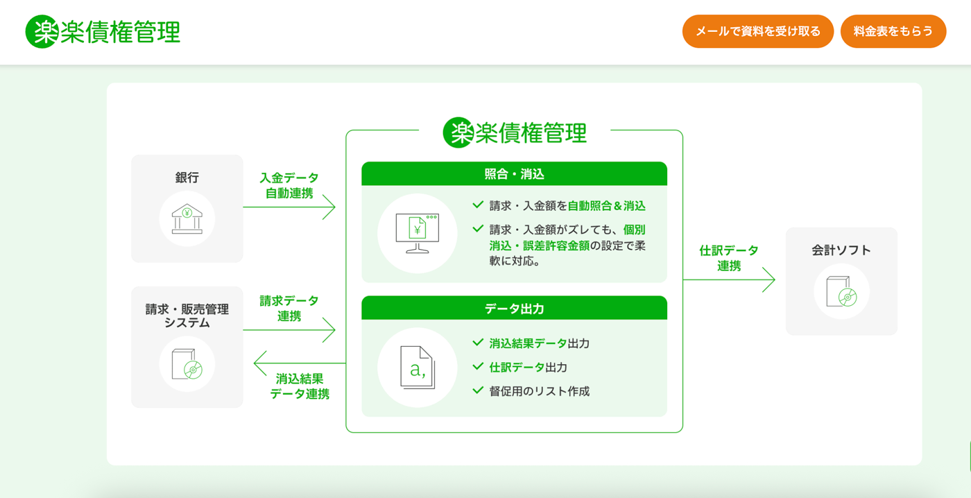
Task: Click the 請求・入金額を自動照合＆消込 text
Action: pos(567,206)
